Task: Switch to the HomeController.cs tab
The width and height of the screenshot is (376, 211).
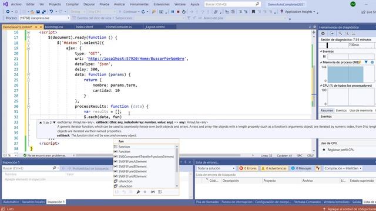Action: [119, 27]
